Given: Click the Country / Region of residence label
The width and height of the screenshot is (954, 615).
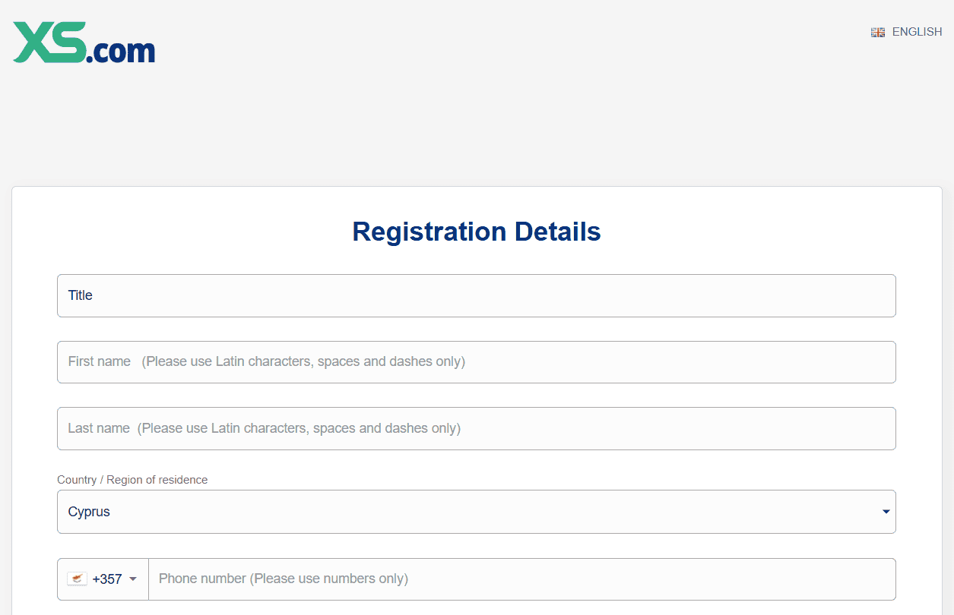Looking at the screenshot, I should click(x=132, y=480).
